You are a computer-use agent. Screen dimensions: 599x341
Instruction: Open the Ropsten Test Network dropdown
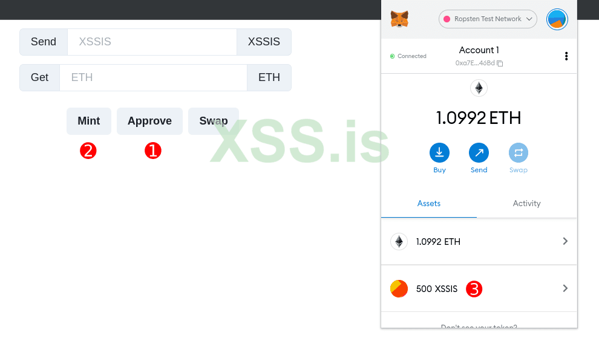click(488, 19)
